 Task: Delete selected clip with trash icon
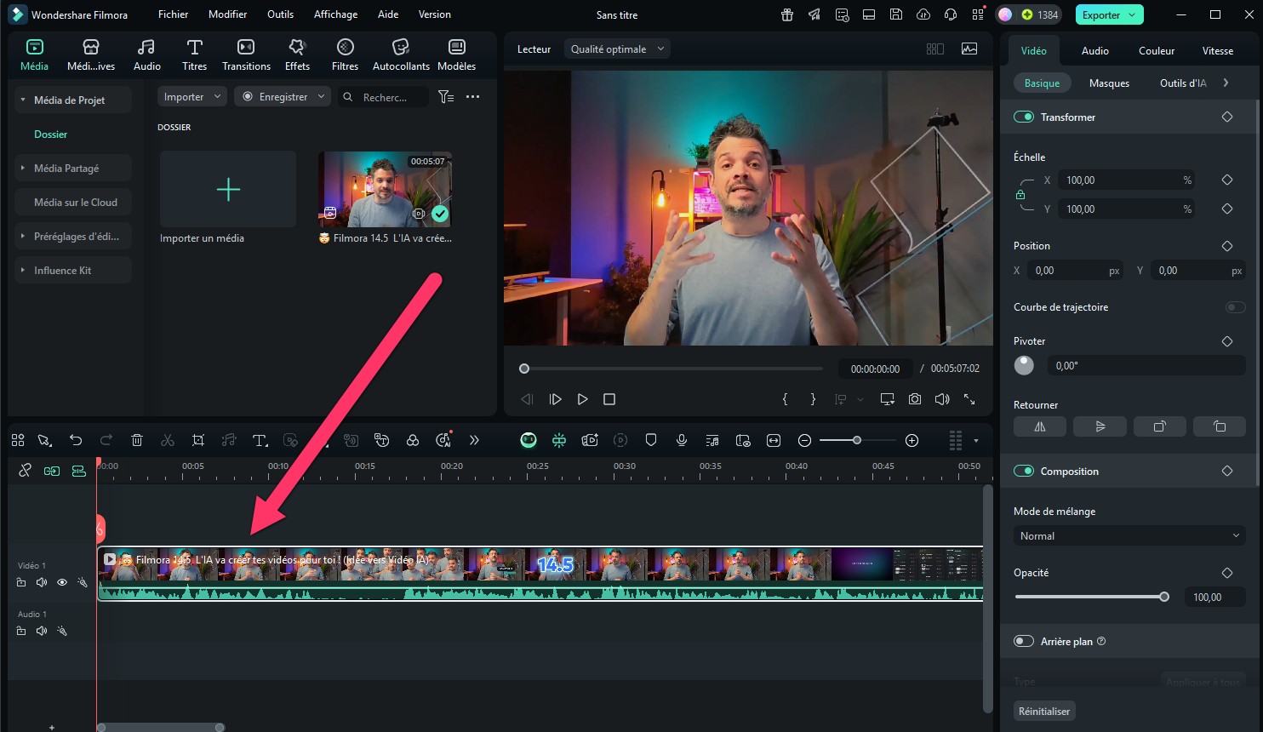click(x=137, y=440)
